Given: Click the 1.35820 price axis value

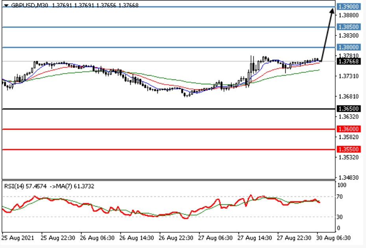Looking at the screenshot, I should coord(349,137).
